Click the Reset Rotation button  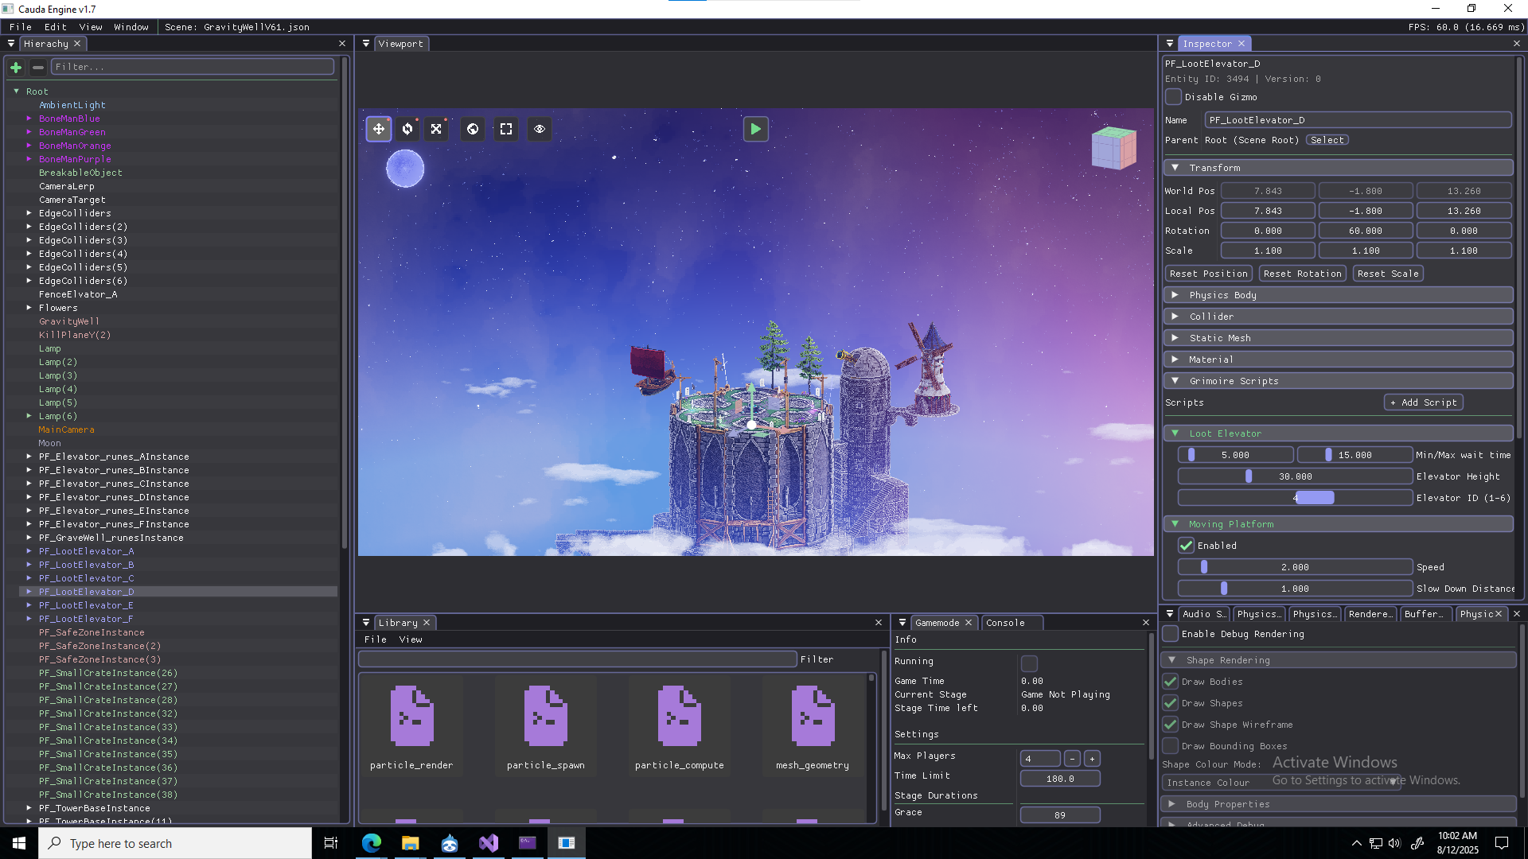[x=1302, y=274]
